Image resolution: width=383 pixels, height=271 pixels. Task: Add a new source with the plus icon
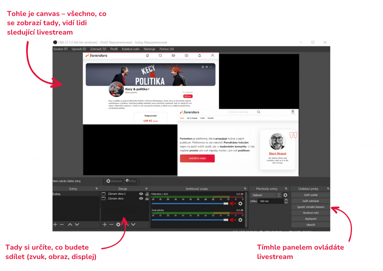click(x=105, y=224)
